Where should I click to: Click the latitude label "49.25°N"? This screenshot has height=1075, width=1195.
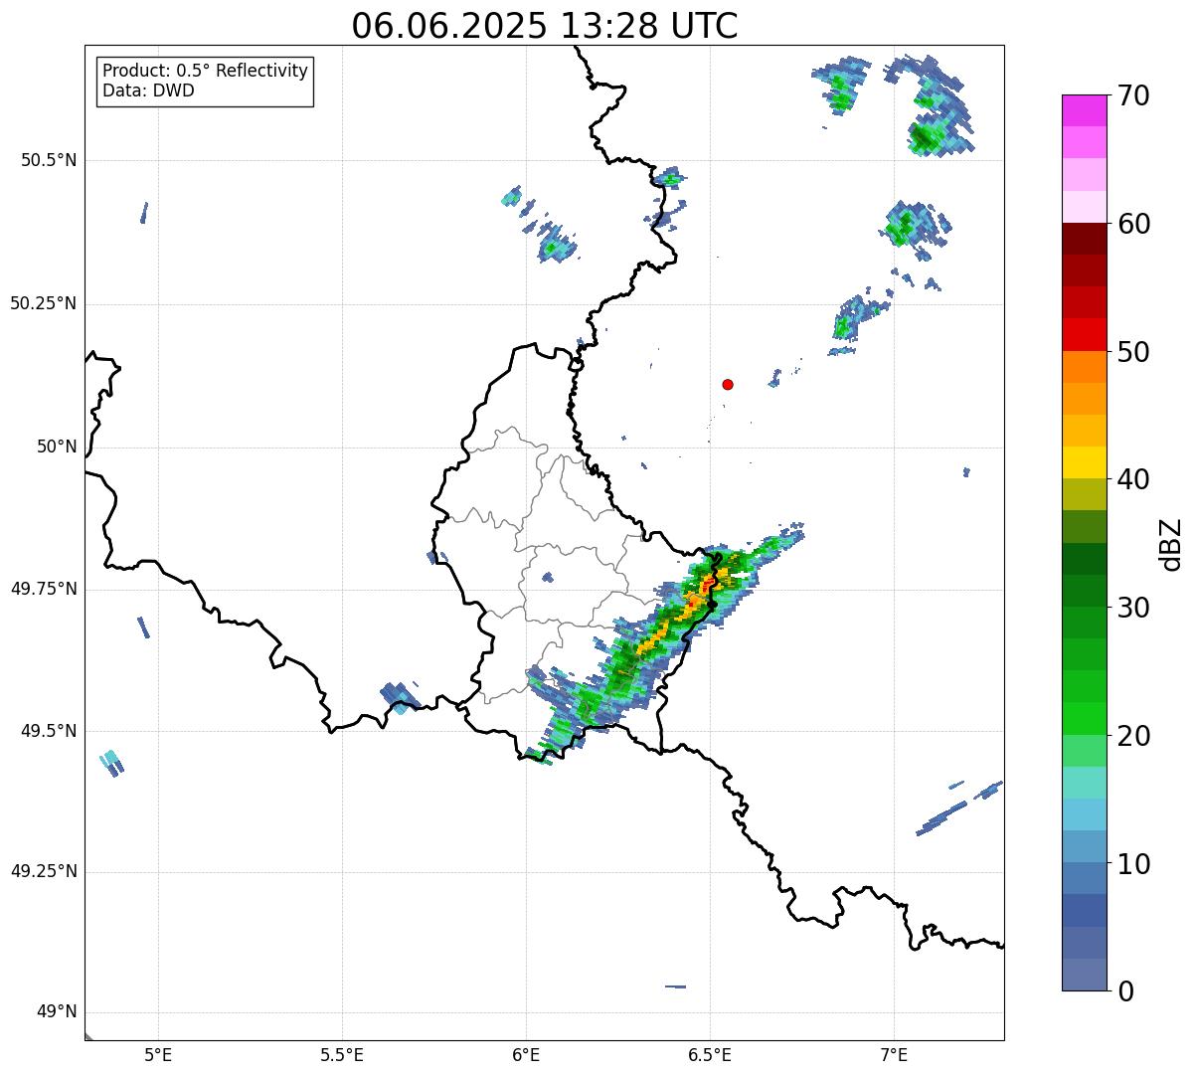pos(44,872)
